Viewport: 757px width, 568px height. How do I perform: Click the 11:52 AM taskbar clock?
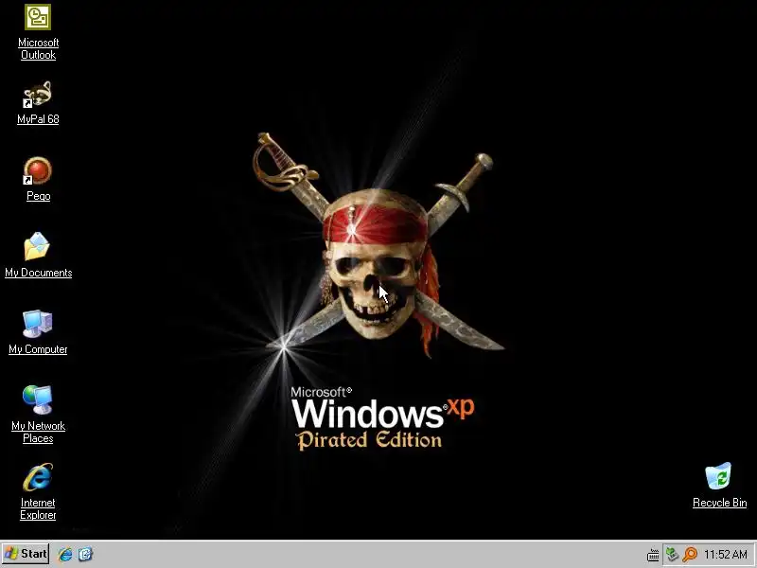pyautogui.click(x=726, y=555)
